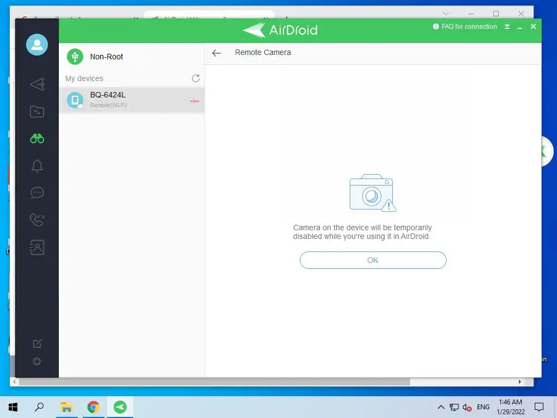
Task: Show hidden system tray icons
Action: coord(441,407)
